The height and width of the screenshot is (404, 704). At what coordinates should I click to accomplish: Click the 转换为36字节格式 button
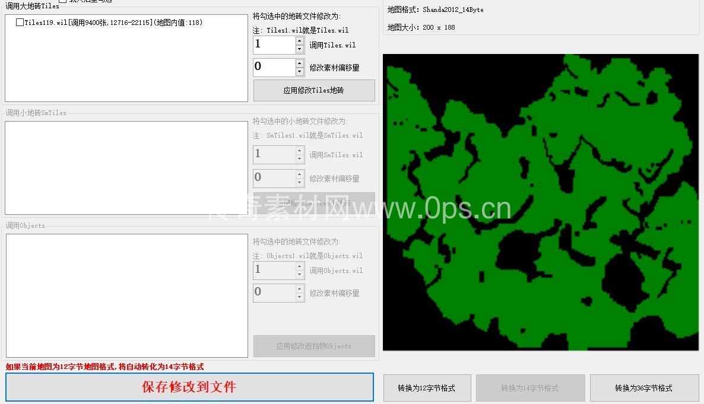pos(643,388)
